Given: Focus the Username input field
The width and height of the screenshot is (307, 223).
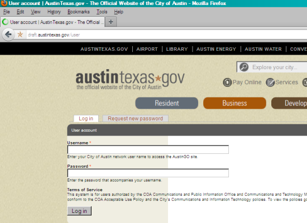Looking at the screenshot, I should (x=148, y=149).
